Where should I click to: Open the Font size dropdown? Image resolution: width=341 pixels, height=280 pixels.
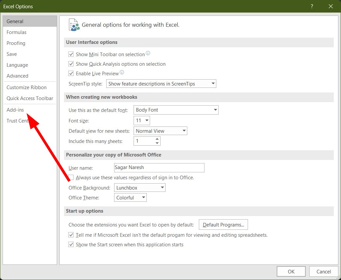coord(142,121)
